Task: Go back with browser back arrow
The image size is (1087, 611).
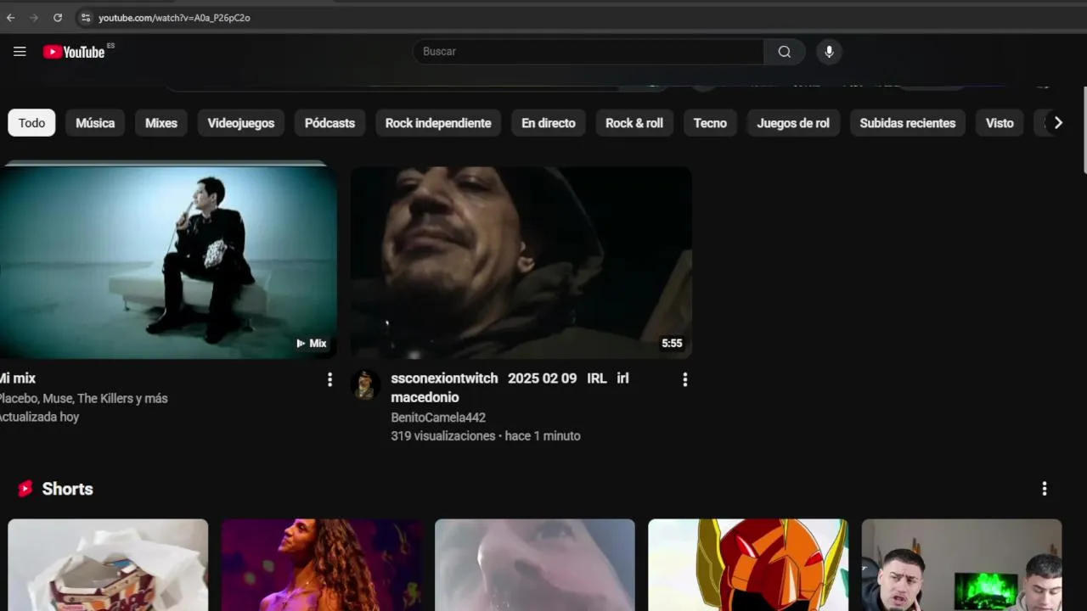Action: point(11,17)
